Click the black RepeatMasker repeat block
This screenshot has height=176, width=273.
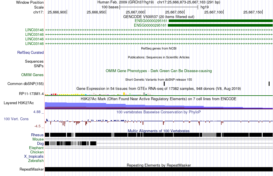(159, 169)
